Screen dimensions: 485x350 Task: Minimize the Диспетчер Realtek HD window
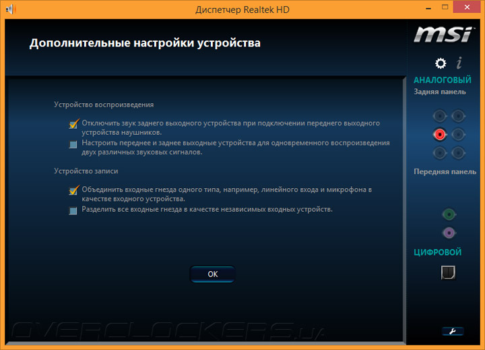pos(428,8)
